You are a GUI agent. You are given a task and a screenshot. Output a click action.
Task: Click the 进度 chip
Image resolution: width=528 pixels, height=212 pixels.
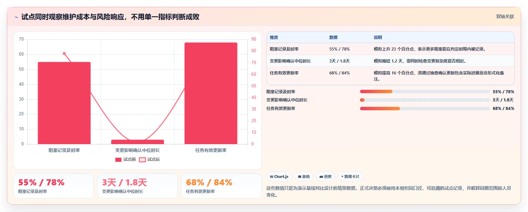(325, 176)
